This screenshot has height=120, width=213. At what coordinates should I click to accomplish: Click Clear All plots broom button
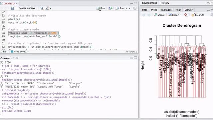198,15
